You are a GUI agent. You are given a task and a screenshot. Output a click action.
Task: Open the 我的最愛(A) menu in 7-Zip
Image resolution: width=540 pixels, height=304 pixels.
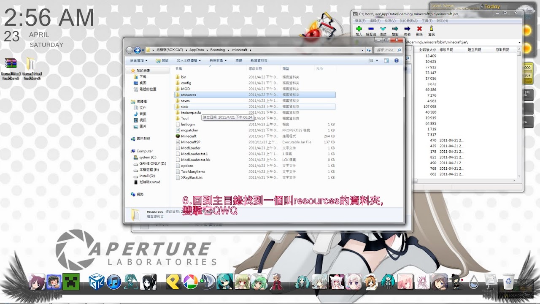408,21
